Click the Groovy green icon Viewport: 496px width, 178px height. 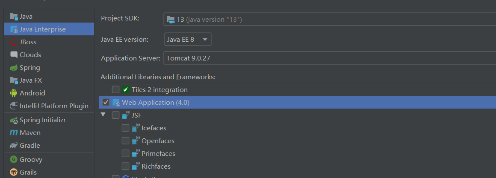13,159
